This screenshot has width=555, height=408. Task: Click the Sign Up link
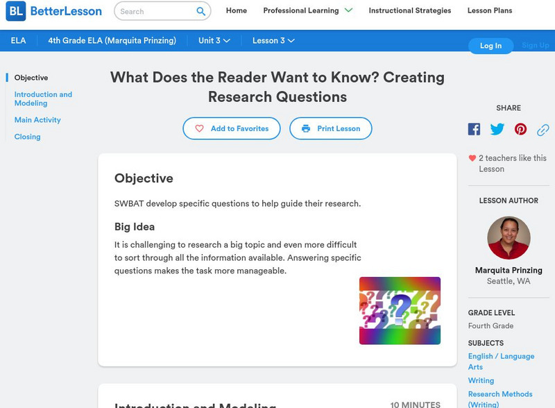(x=536, y=45)
